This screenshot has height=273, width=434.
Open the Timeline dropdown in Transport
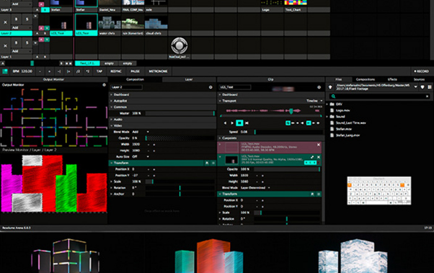tap(313, 100)
